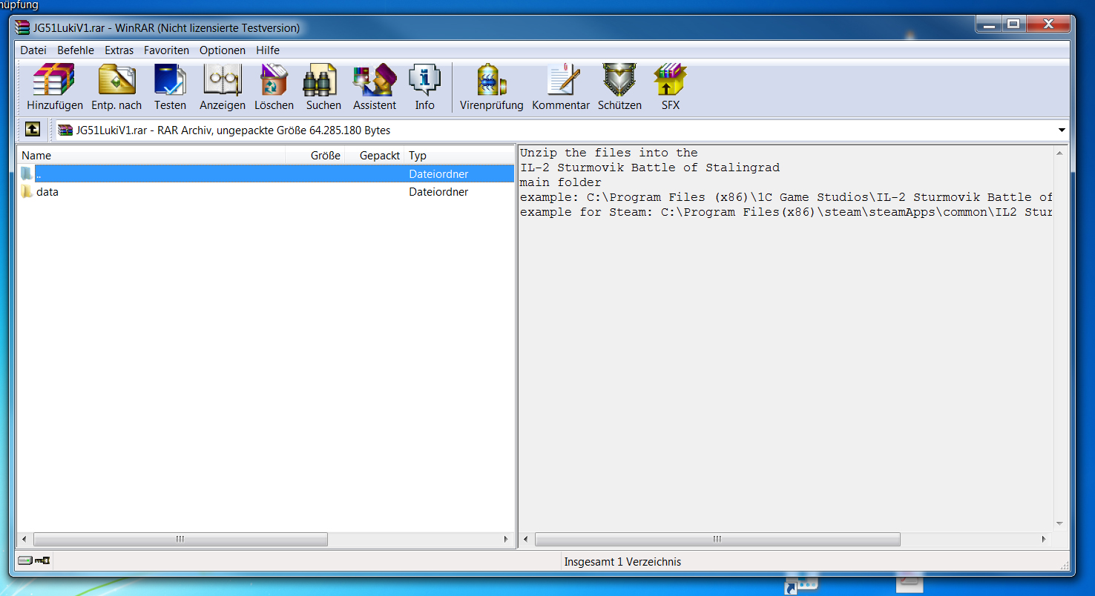Sort by the Name column header
This screenshot has width=1095, height=596.
[x=151, y=156]
